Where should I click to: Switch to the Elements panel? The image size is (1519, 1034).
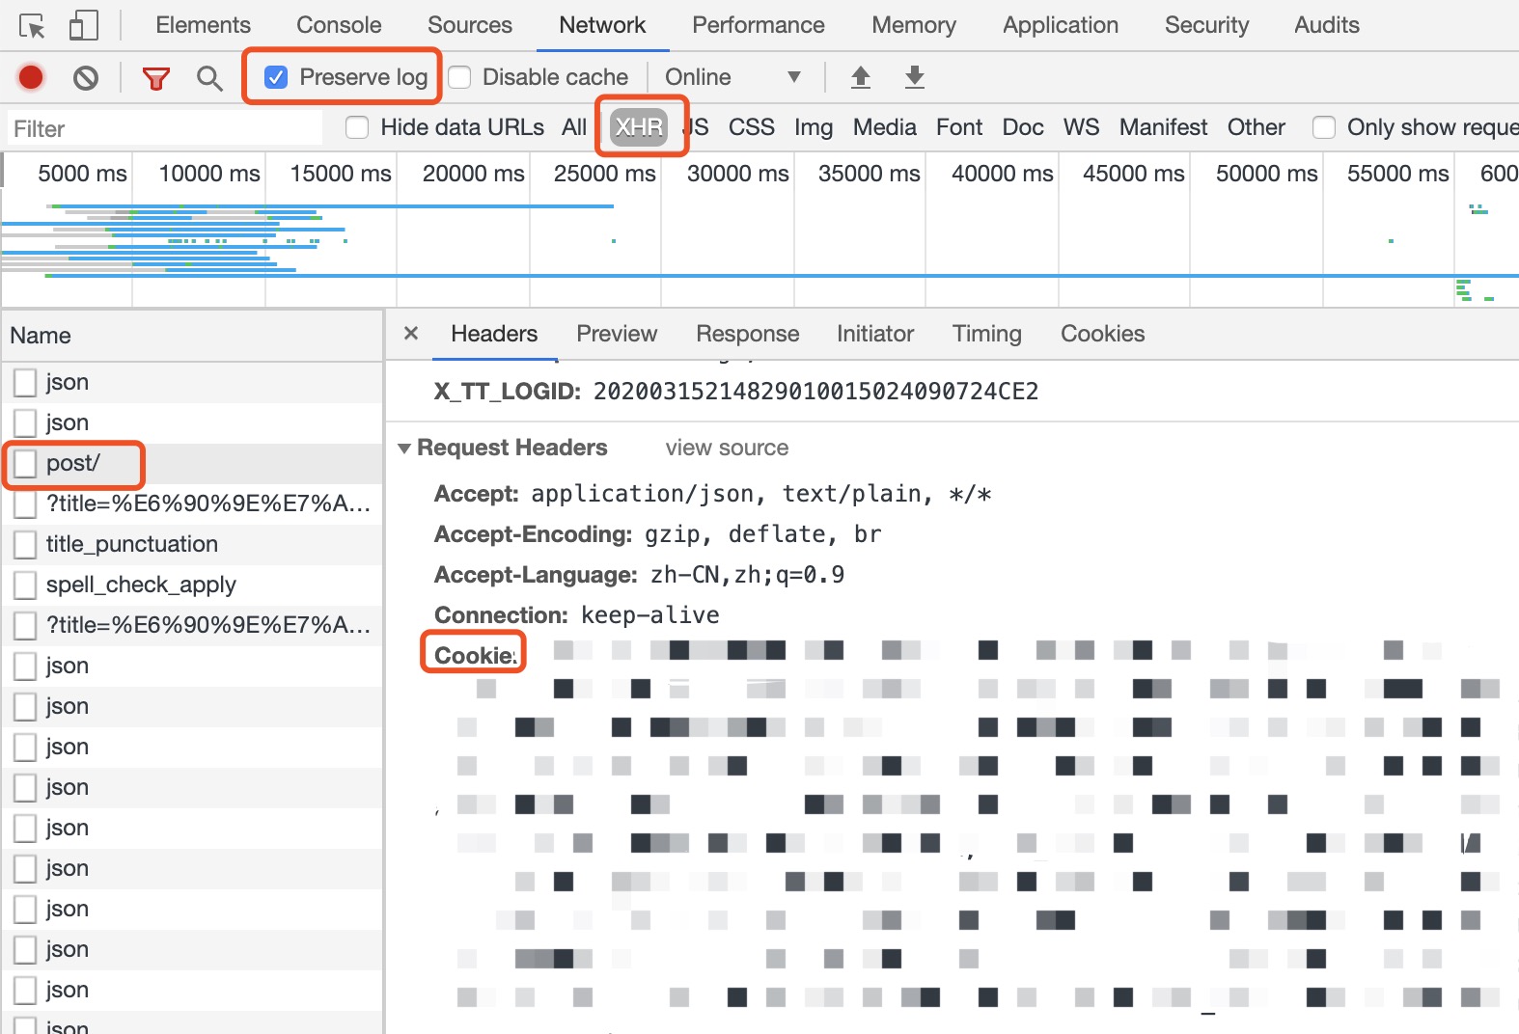tap(203, 25)
